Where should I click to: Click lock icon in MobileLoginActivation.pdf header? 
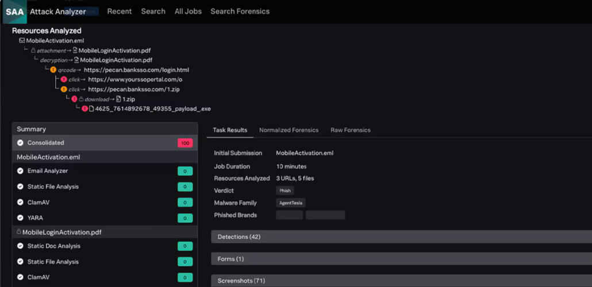[19, 231]
